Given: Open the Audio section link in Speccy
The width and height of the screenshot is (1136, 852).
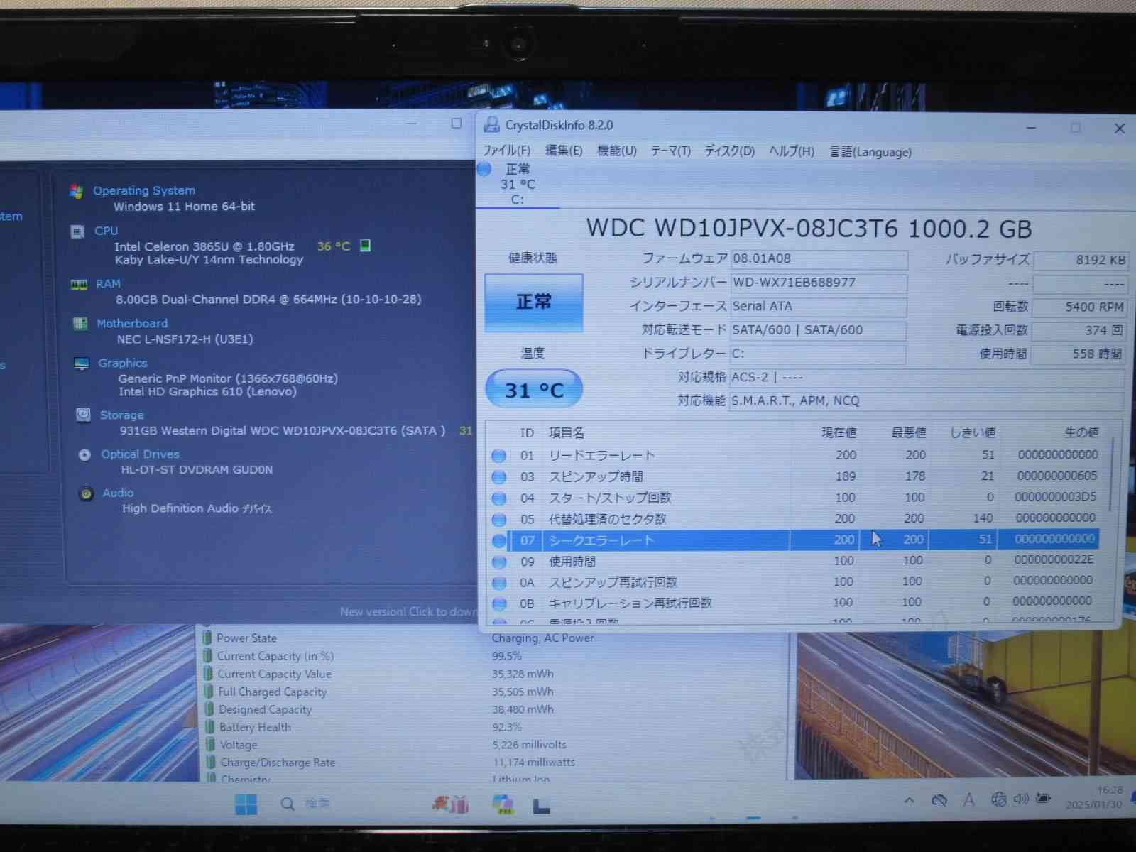Looking at the screenshot, I should point(118,493).
